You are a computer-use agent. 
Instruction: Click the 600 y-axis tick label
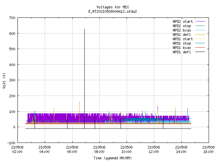(12, 34)
